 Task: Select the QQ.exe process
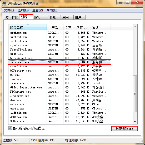[59, 75]
